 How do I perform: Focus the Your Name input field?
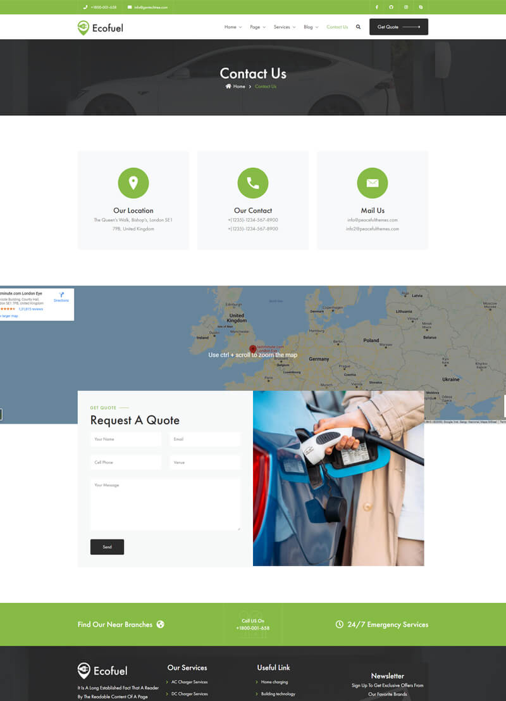pos(126,439)
